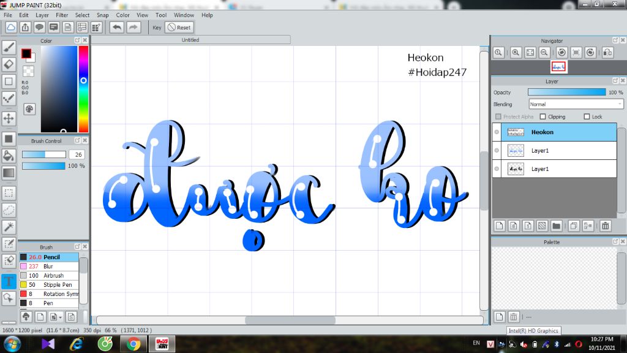Viewport: 627px width, 353px height.
Task: Open the File menu
Action: click(x=7, y=15)
